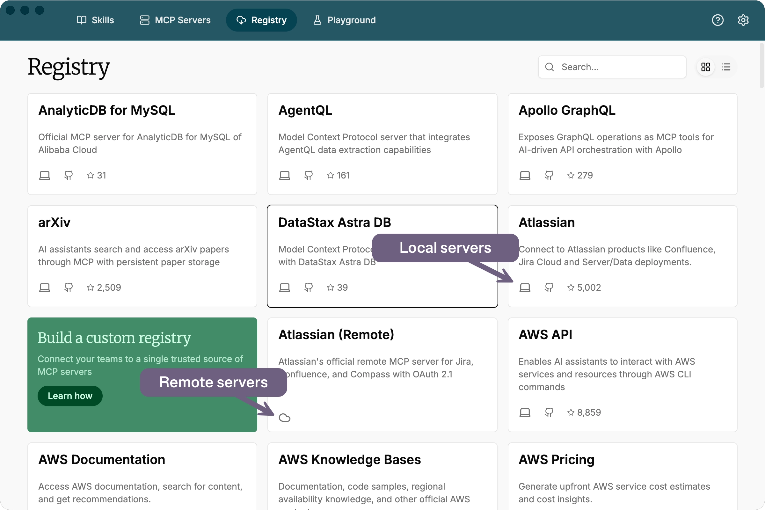Click the Learn how button
The height and width of the screenshot is (510, 765).
[x=70, y=396]
